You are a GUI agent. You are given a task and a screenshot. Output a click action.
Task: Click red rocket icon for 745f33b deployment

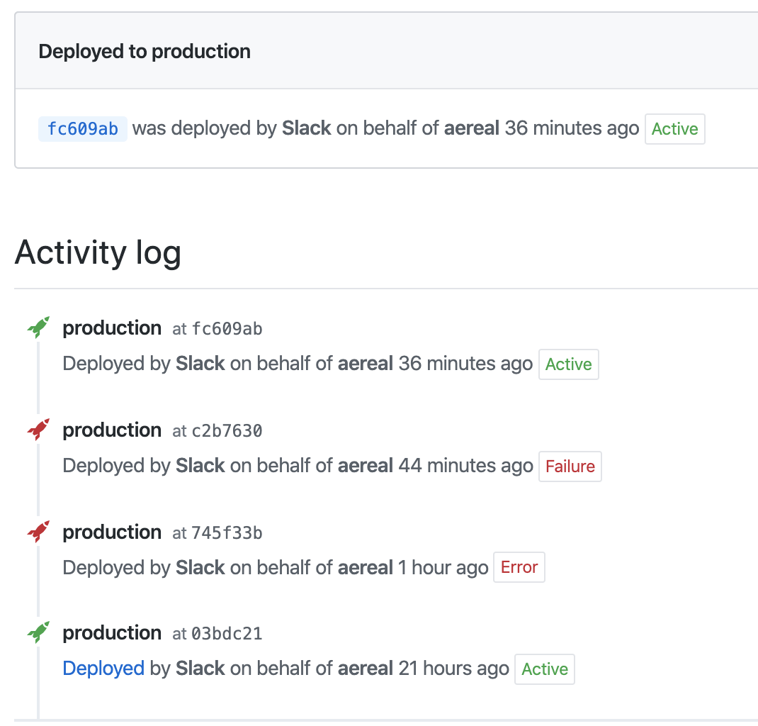click(x=38, y=532)
